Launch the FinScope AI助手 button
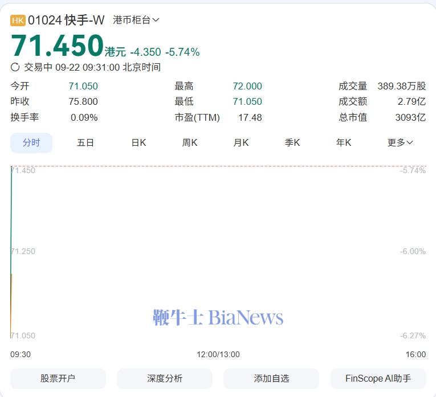Viewport: 436px width, 397px height. coord(378,378)
